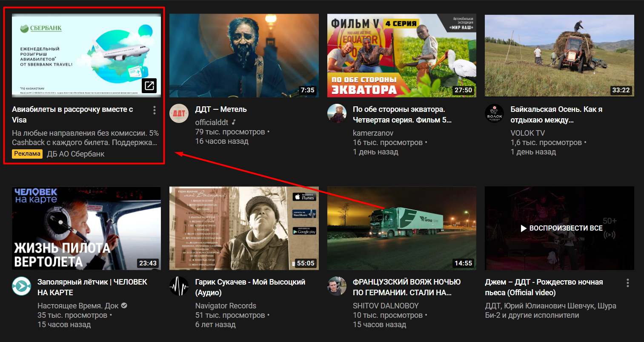Open title Авиабилеты в рассрочку вместе с Visa
The height and width of the screenshot is (342, 644).
72,114
